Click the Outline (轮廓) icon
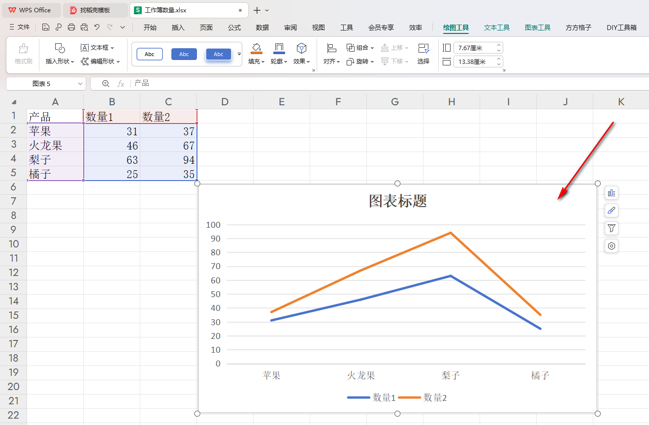 (279, 48)
